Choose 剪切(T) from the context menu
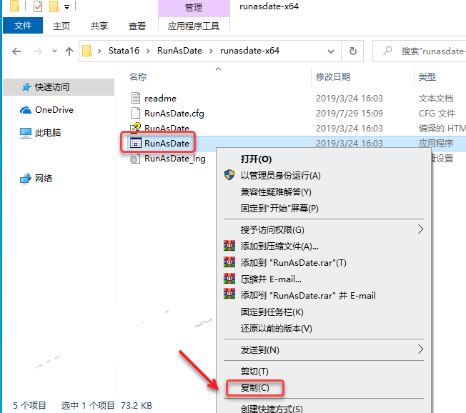 pos(254,372)
